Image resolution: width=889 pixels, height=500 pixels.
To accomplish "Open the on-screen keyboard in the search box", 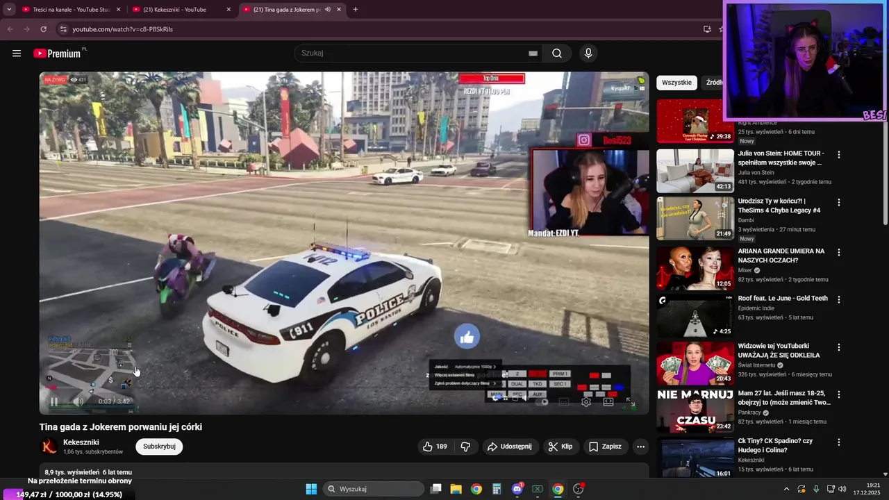I will pyautogui.click(x=533, y=53).
